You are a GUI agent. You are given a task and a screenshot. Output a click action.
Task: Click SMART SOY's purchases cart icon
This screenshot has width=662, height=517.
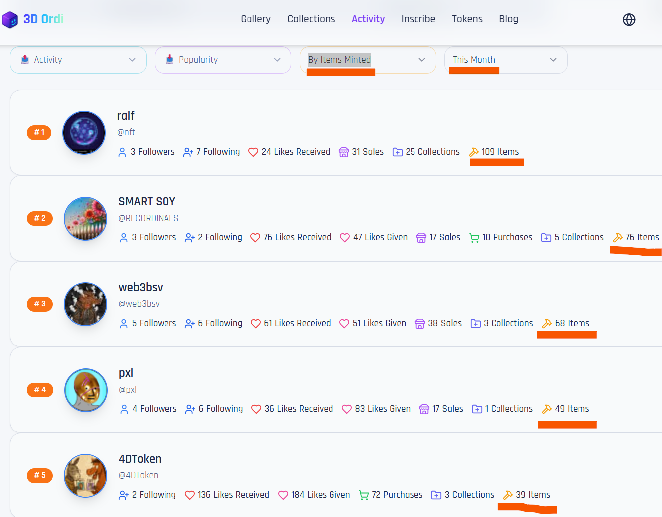[474, 238]
